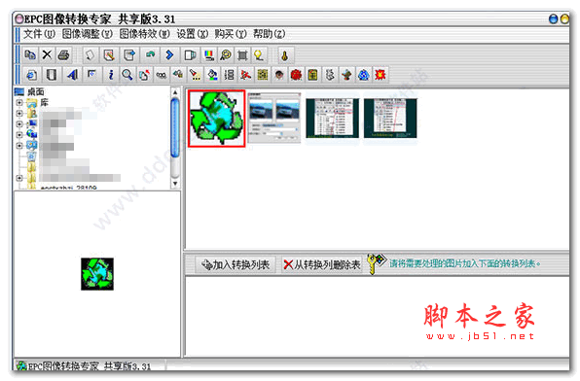Click the blue chevron next icon
This screenshot has width=580, height=381.
169,55
